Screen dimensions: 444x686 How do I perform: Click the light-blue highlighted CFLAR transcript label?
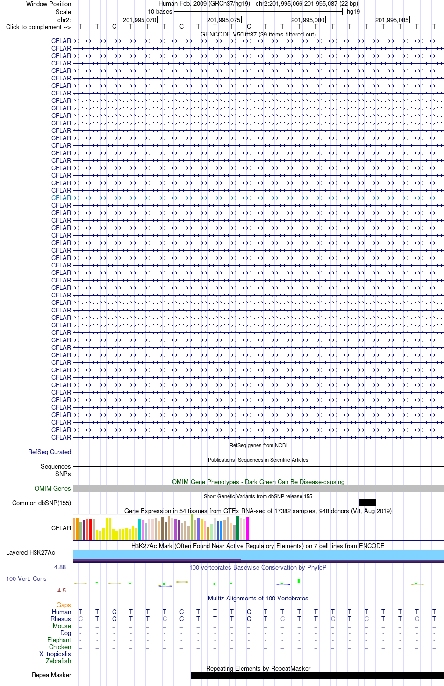pos(61,198)
